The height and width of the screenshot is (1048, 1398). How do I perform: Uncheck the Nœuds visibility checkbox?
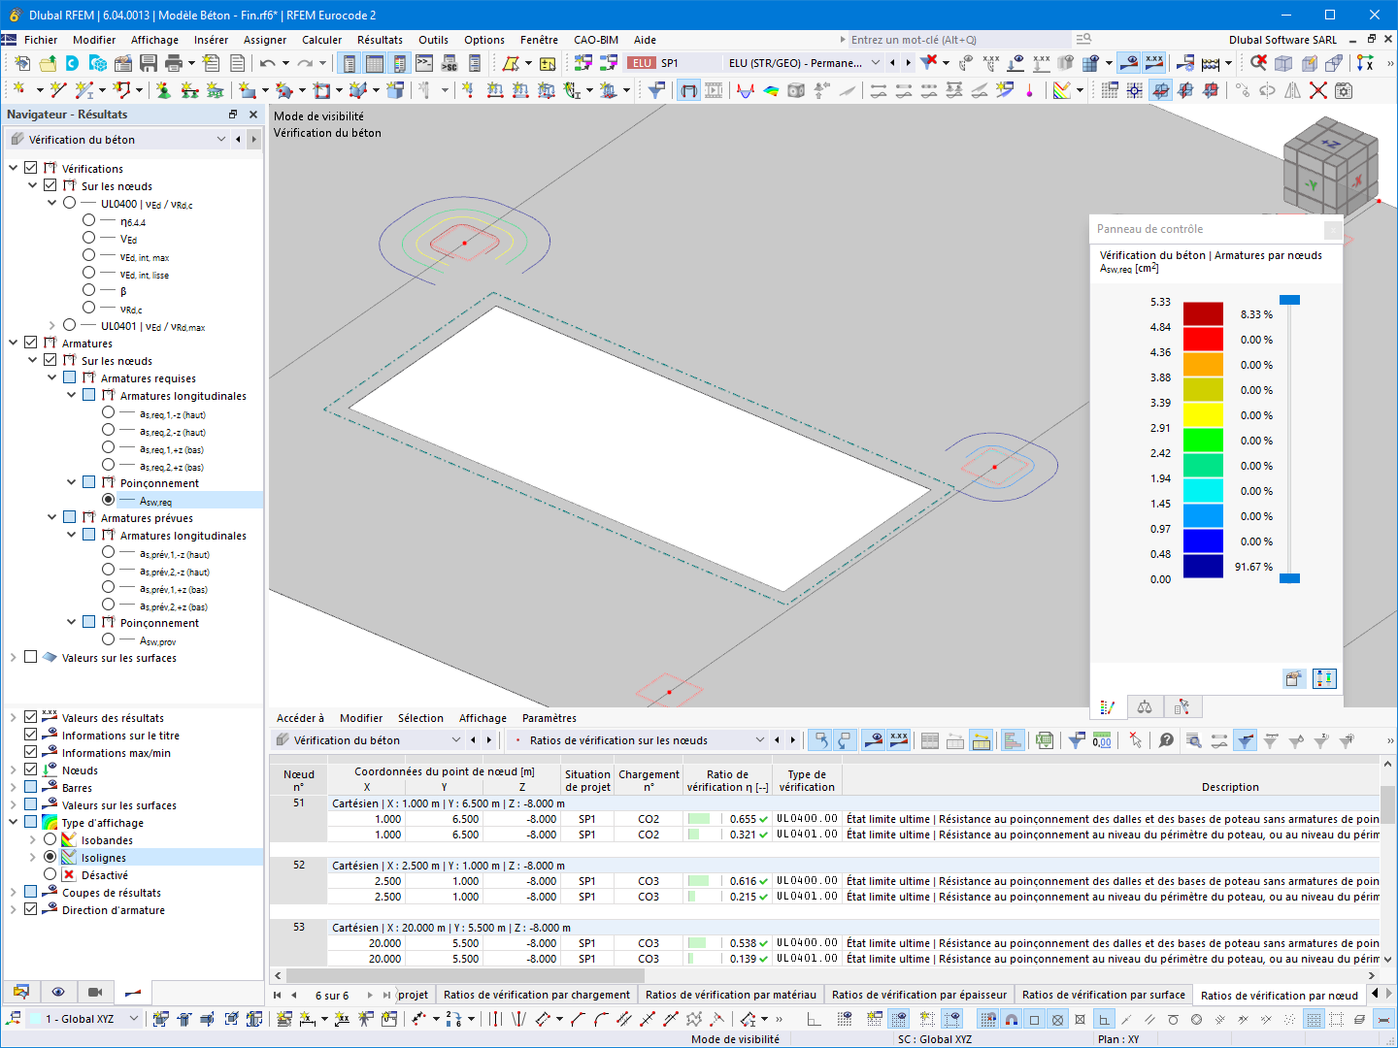(30, 770)
